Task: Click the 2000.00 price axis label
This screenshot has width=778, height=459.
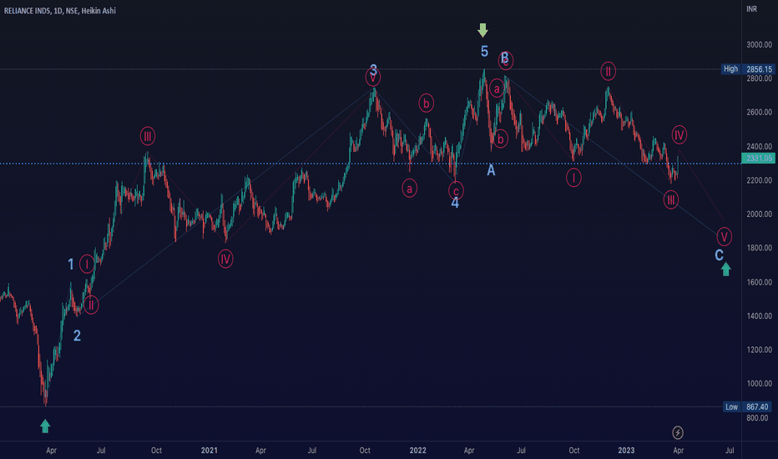Action: click(759, 214)
